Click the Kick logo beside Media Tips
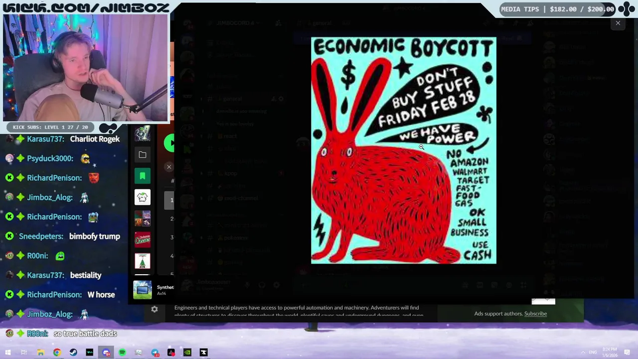The width and height of the screenshot is (638, 359). click(x=627, y=9)
